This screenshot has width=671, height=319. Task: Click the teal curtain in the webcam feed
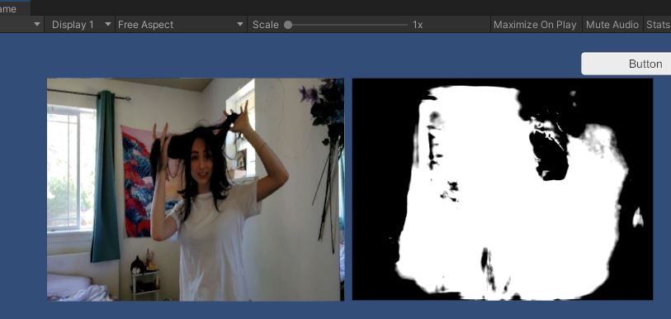click(106, 176)
